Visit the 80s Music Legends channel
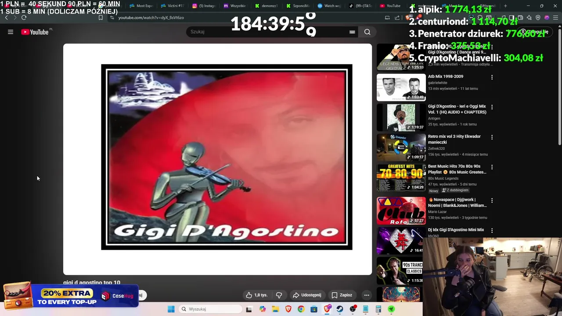The width and height of the screenshot is (562, 316). pyautogui.click(x=443, y=178)
